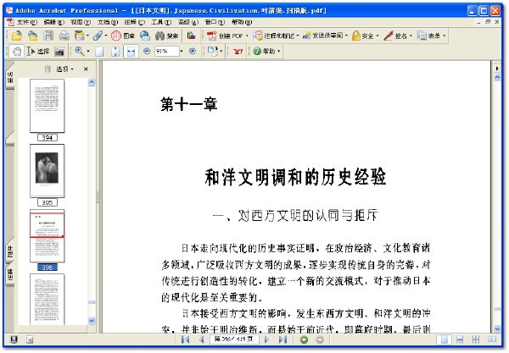Select page 394 thumbnail
509x353 pixels.
click(x=47, y=106)
